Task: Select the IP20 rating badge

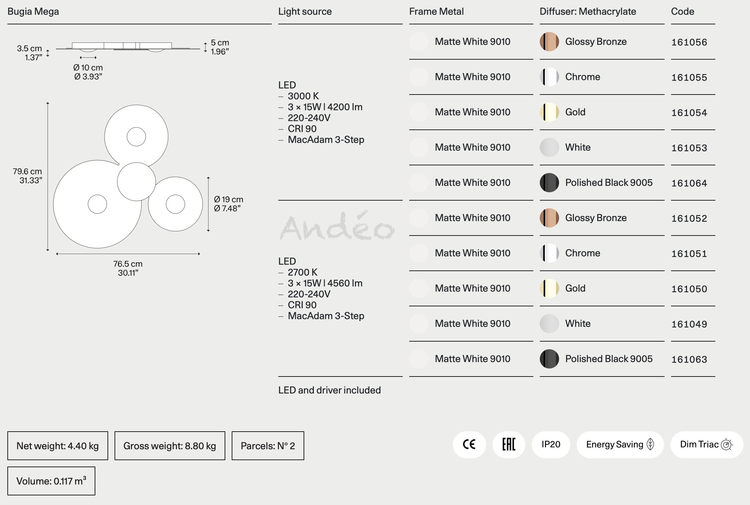Action: click(x=551, y=444)
